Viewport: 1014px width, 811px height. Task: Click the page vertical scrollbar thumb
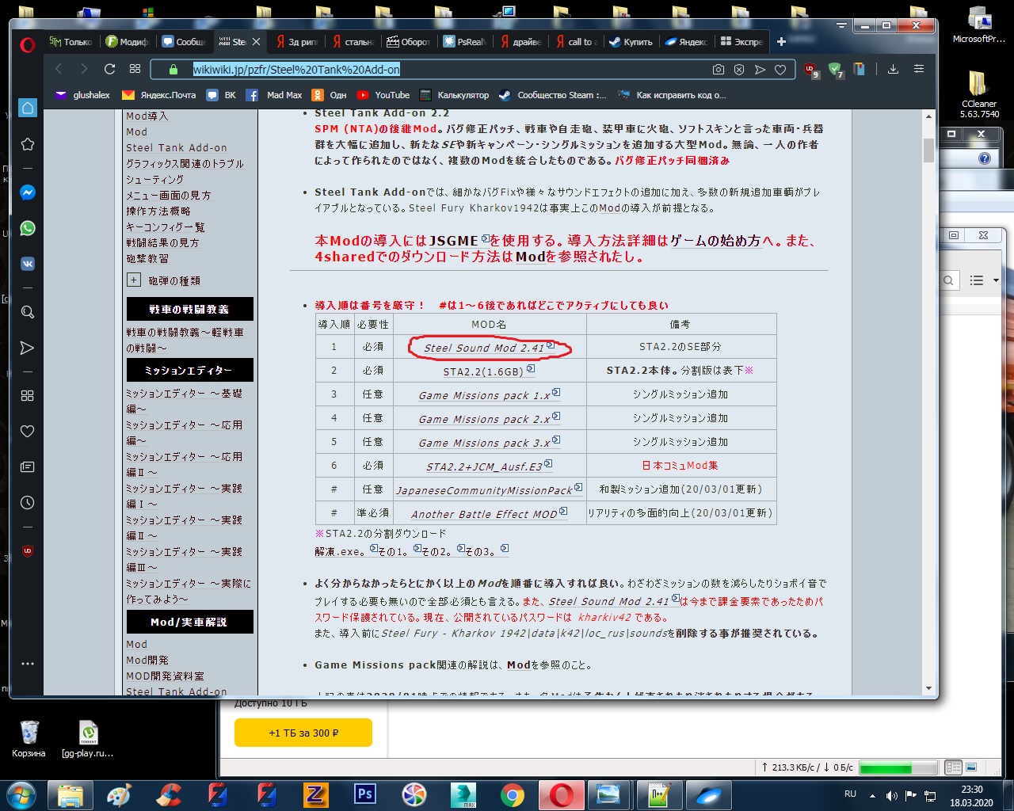tap(928, 150)
